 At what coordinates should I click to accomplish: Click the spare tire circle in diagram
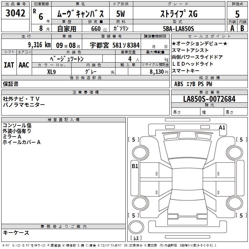(x=136, y=227)
